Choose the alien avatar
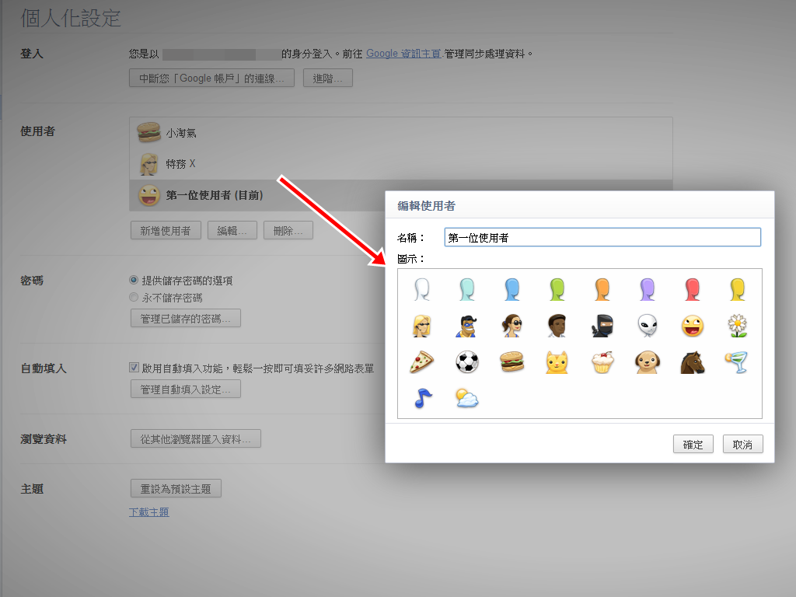Viewport: 796px width, 597px height. point(648,326)
